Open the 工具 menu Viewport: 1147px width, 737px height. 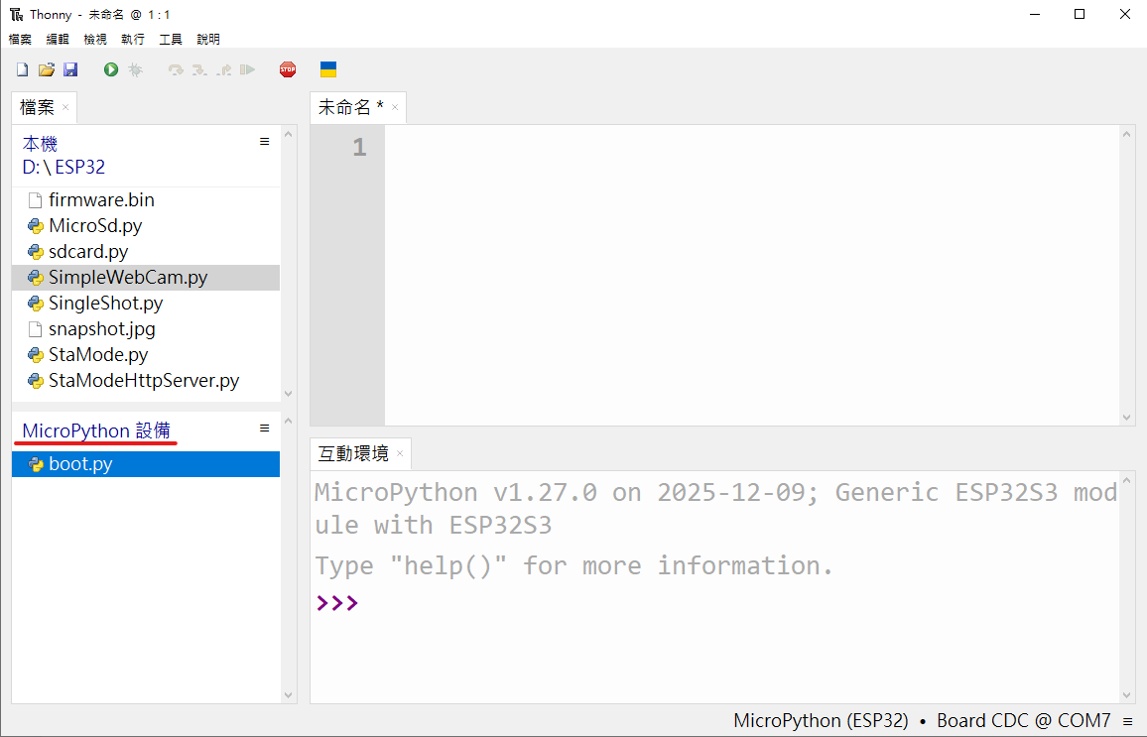171,40
